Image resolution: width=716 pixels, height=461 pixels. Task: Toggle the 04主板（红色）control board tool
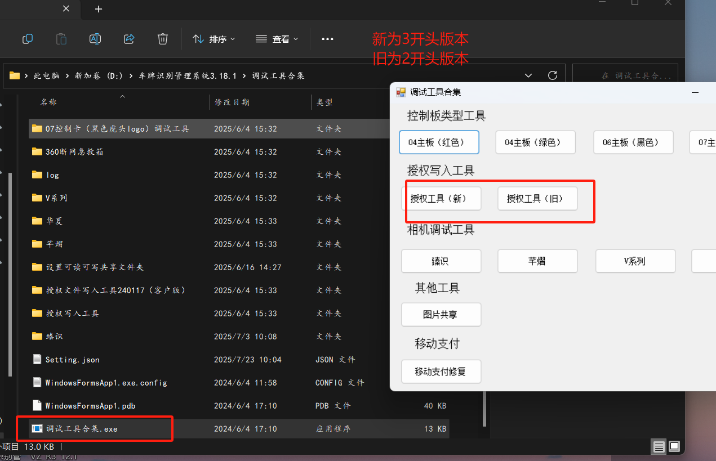coord(439,142)
